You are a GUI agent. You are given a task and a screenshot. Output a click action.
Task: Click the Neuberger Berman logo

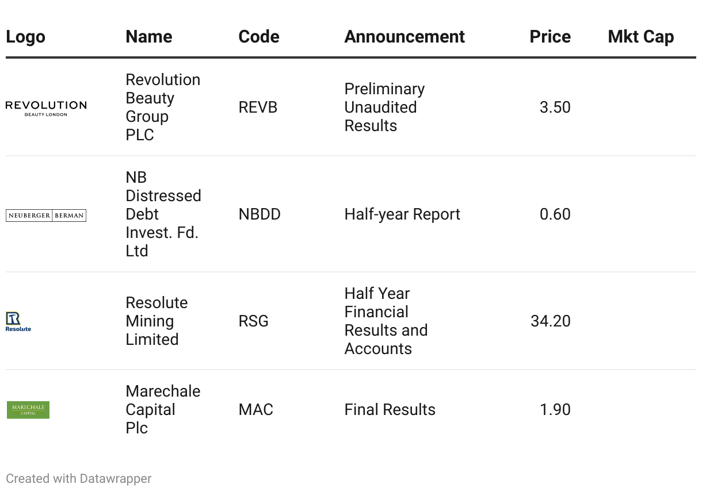pos(46,216)
